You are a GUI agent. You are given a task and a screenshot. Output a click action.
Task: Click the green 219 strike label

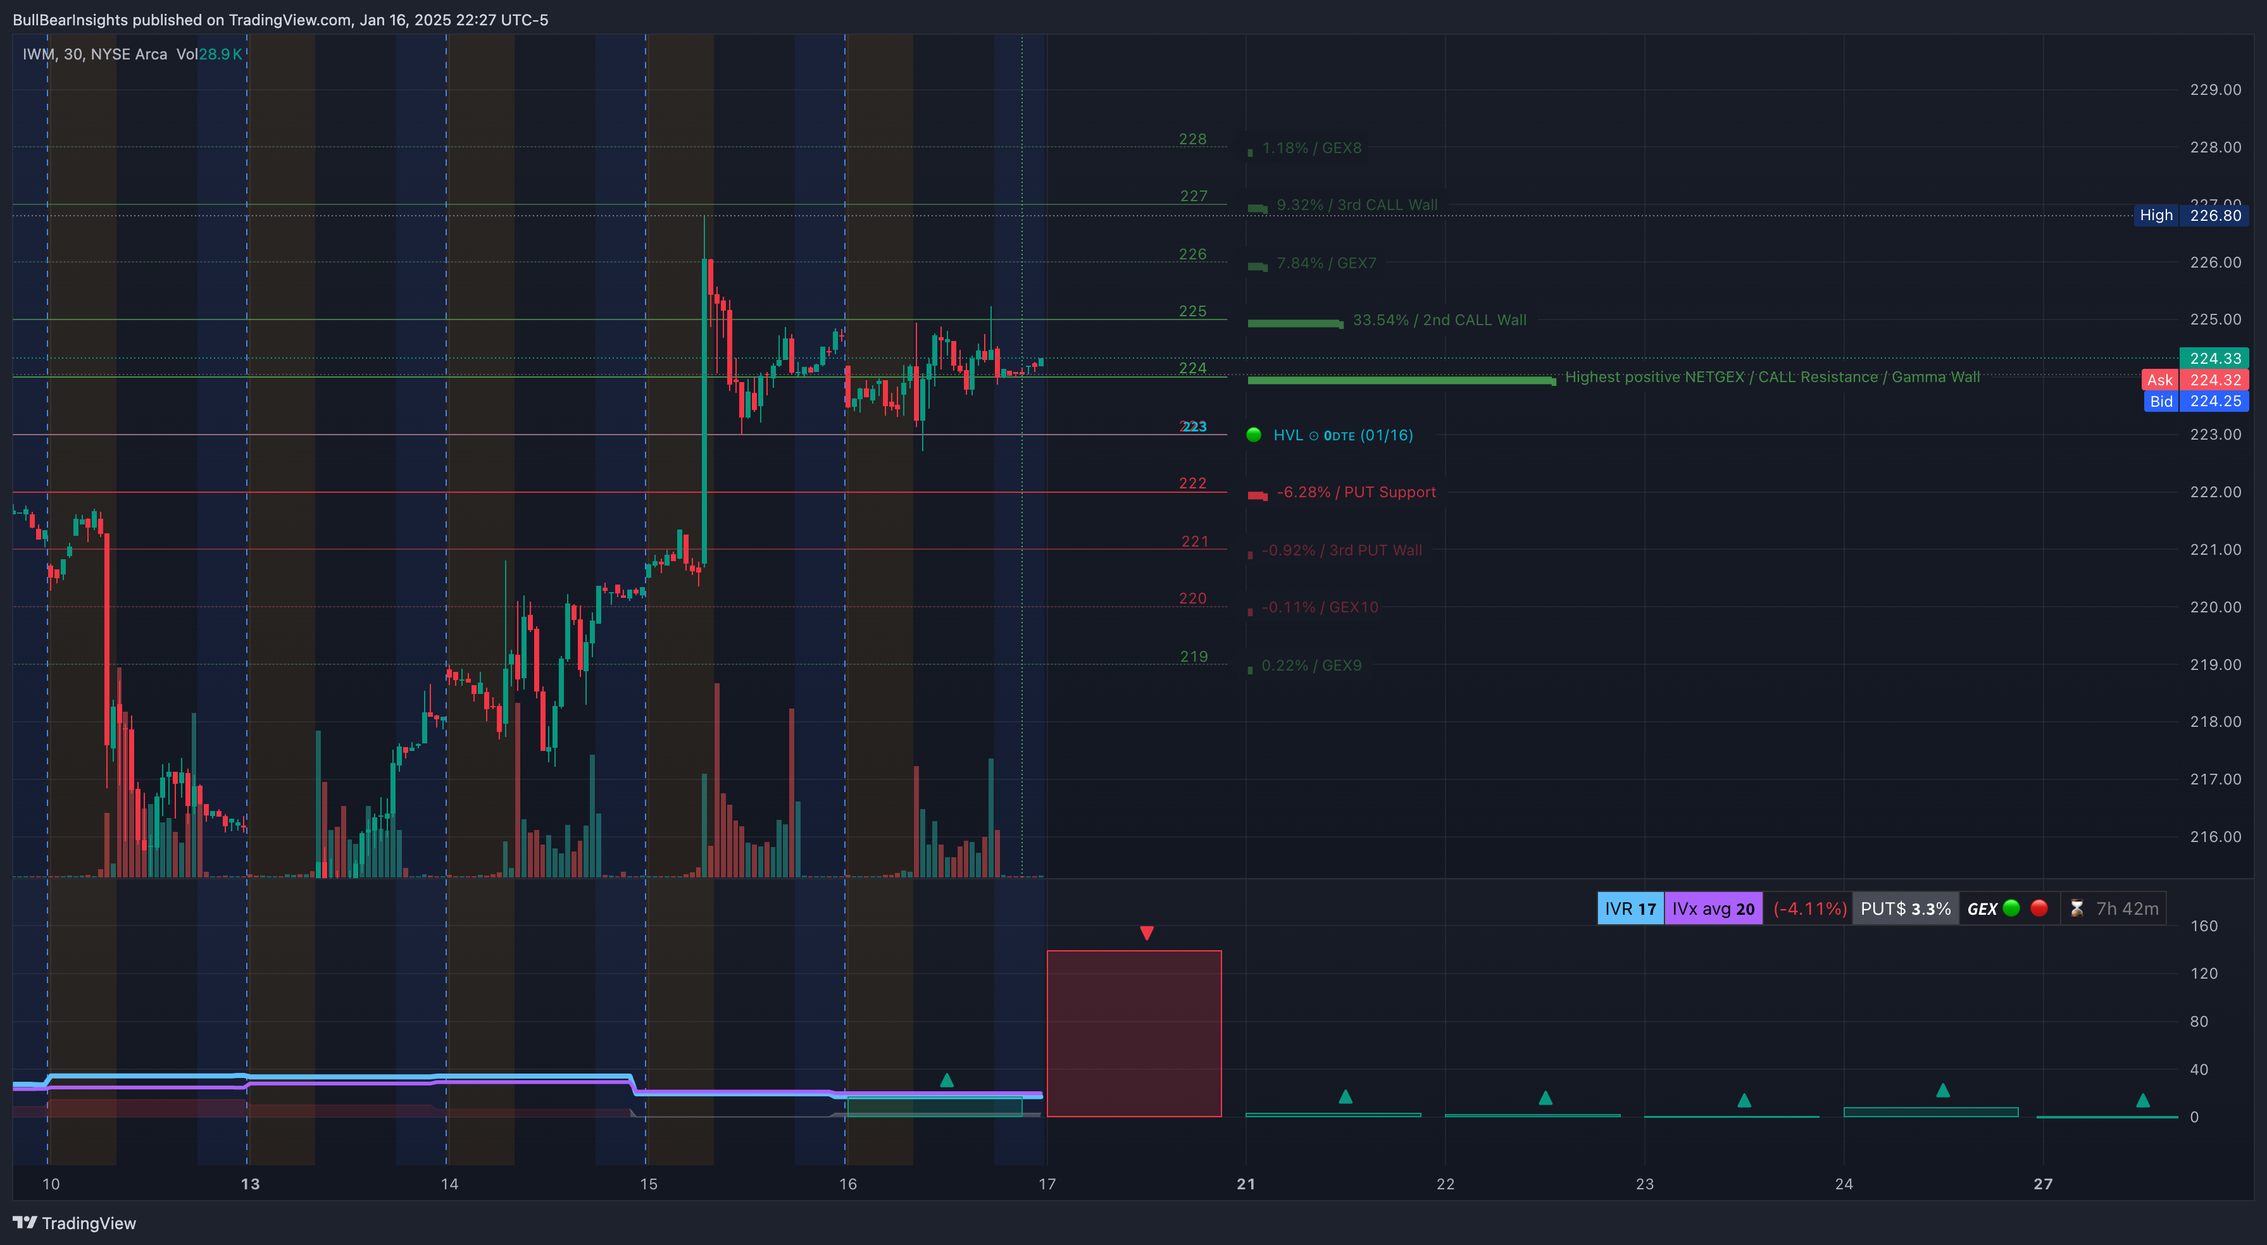click(x=1194, y=657)
